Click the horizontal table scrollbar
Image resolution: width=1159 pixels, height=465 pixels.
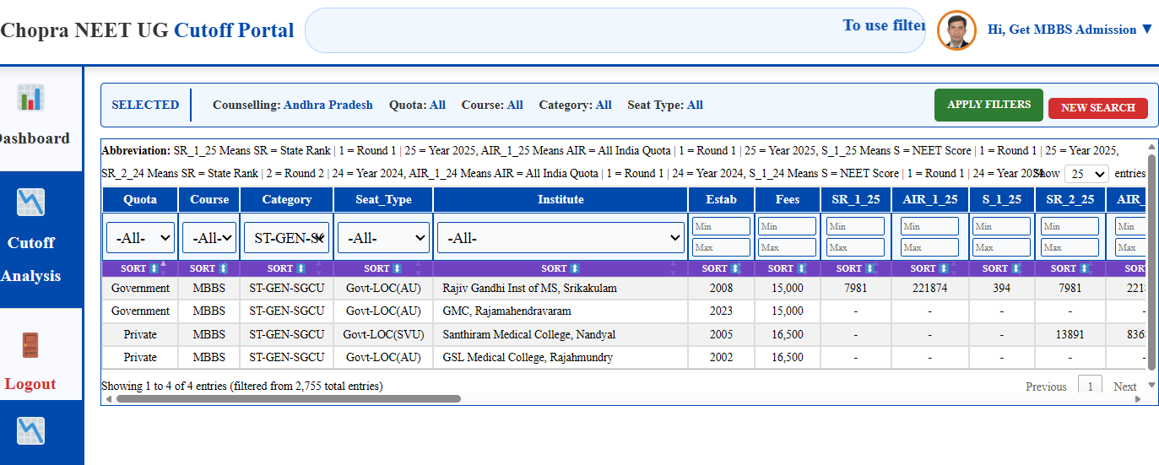pyautogui.click(x=289, y=399)
